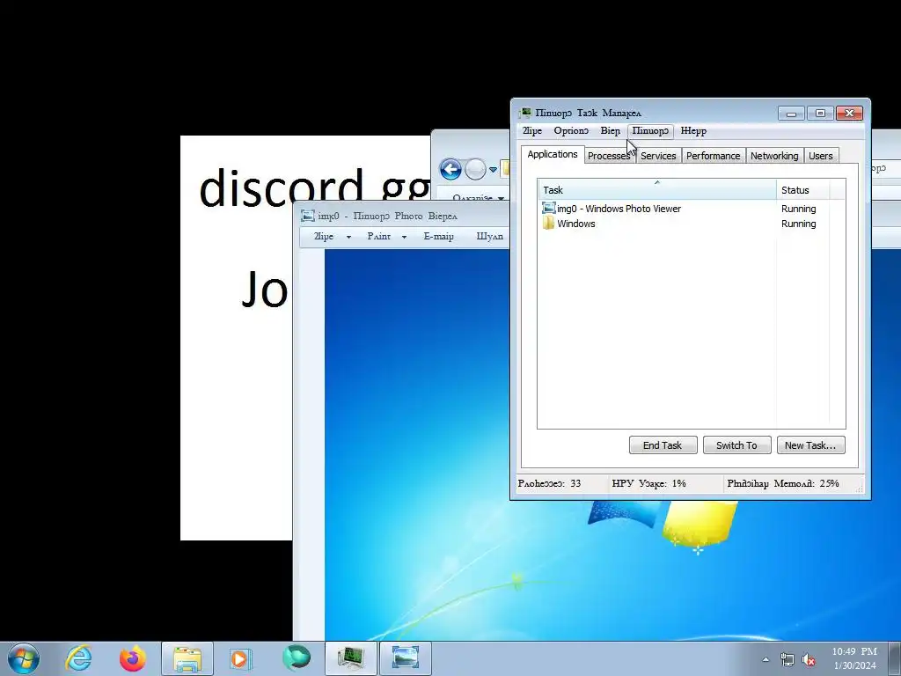
Task: Sort by the Task column header
Action: point(656,190)
